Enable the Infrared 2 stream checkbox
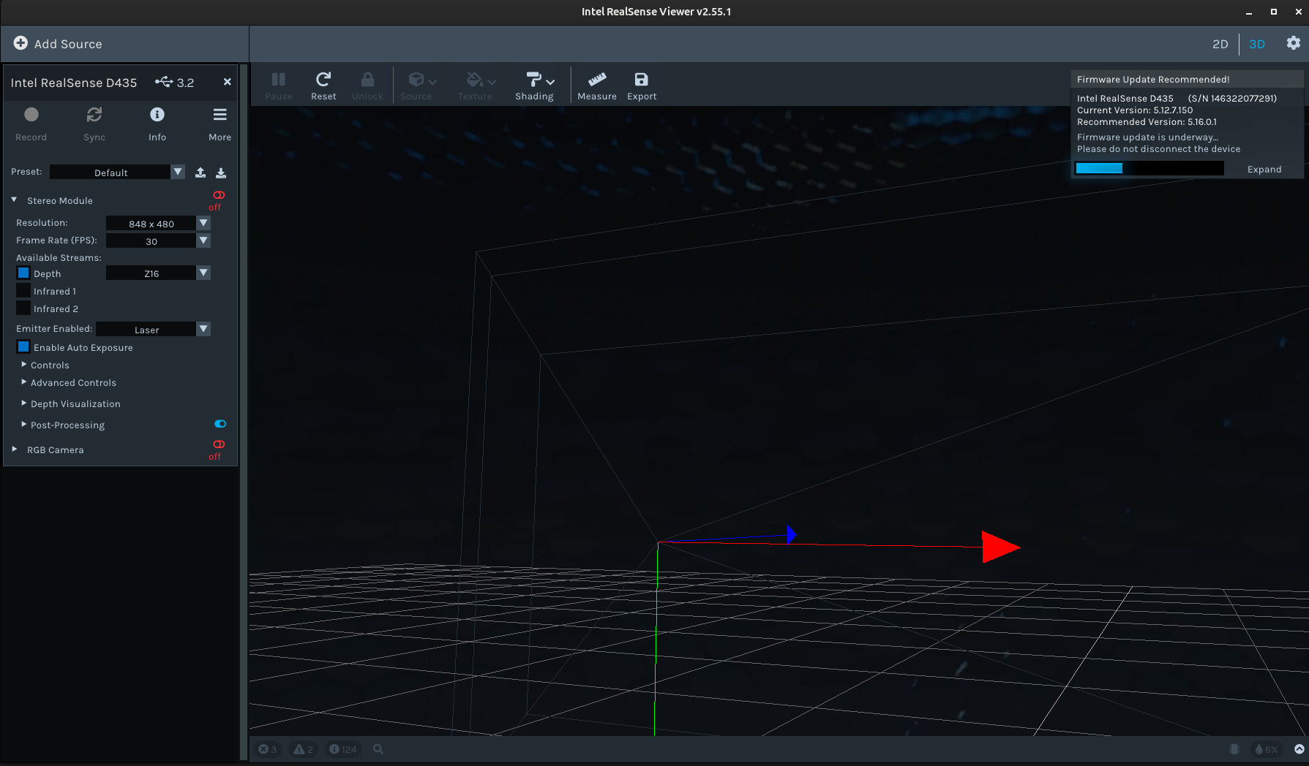 point(23,308)
